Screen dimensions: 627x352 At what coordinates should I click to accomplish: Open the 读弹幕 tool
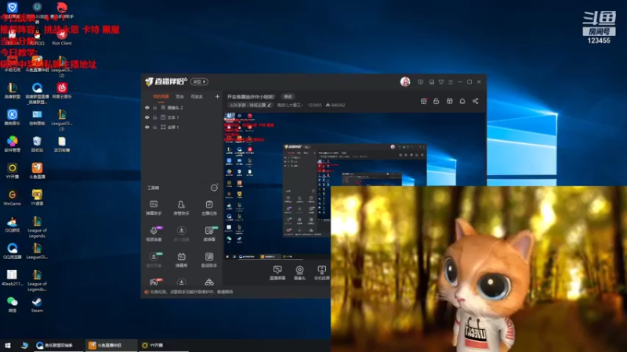tap(208, 234)
